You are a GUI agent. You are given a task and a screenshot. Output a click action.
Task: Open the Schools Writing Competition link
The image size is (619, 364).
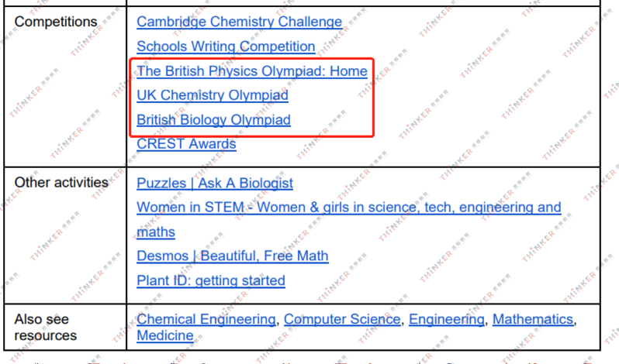[x=226, y=46]
